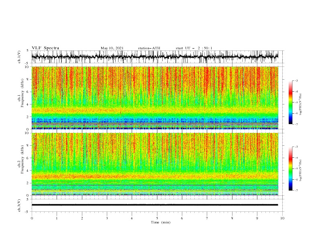Click time axis tick label '6'

pos(182,218)
